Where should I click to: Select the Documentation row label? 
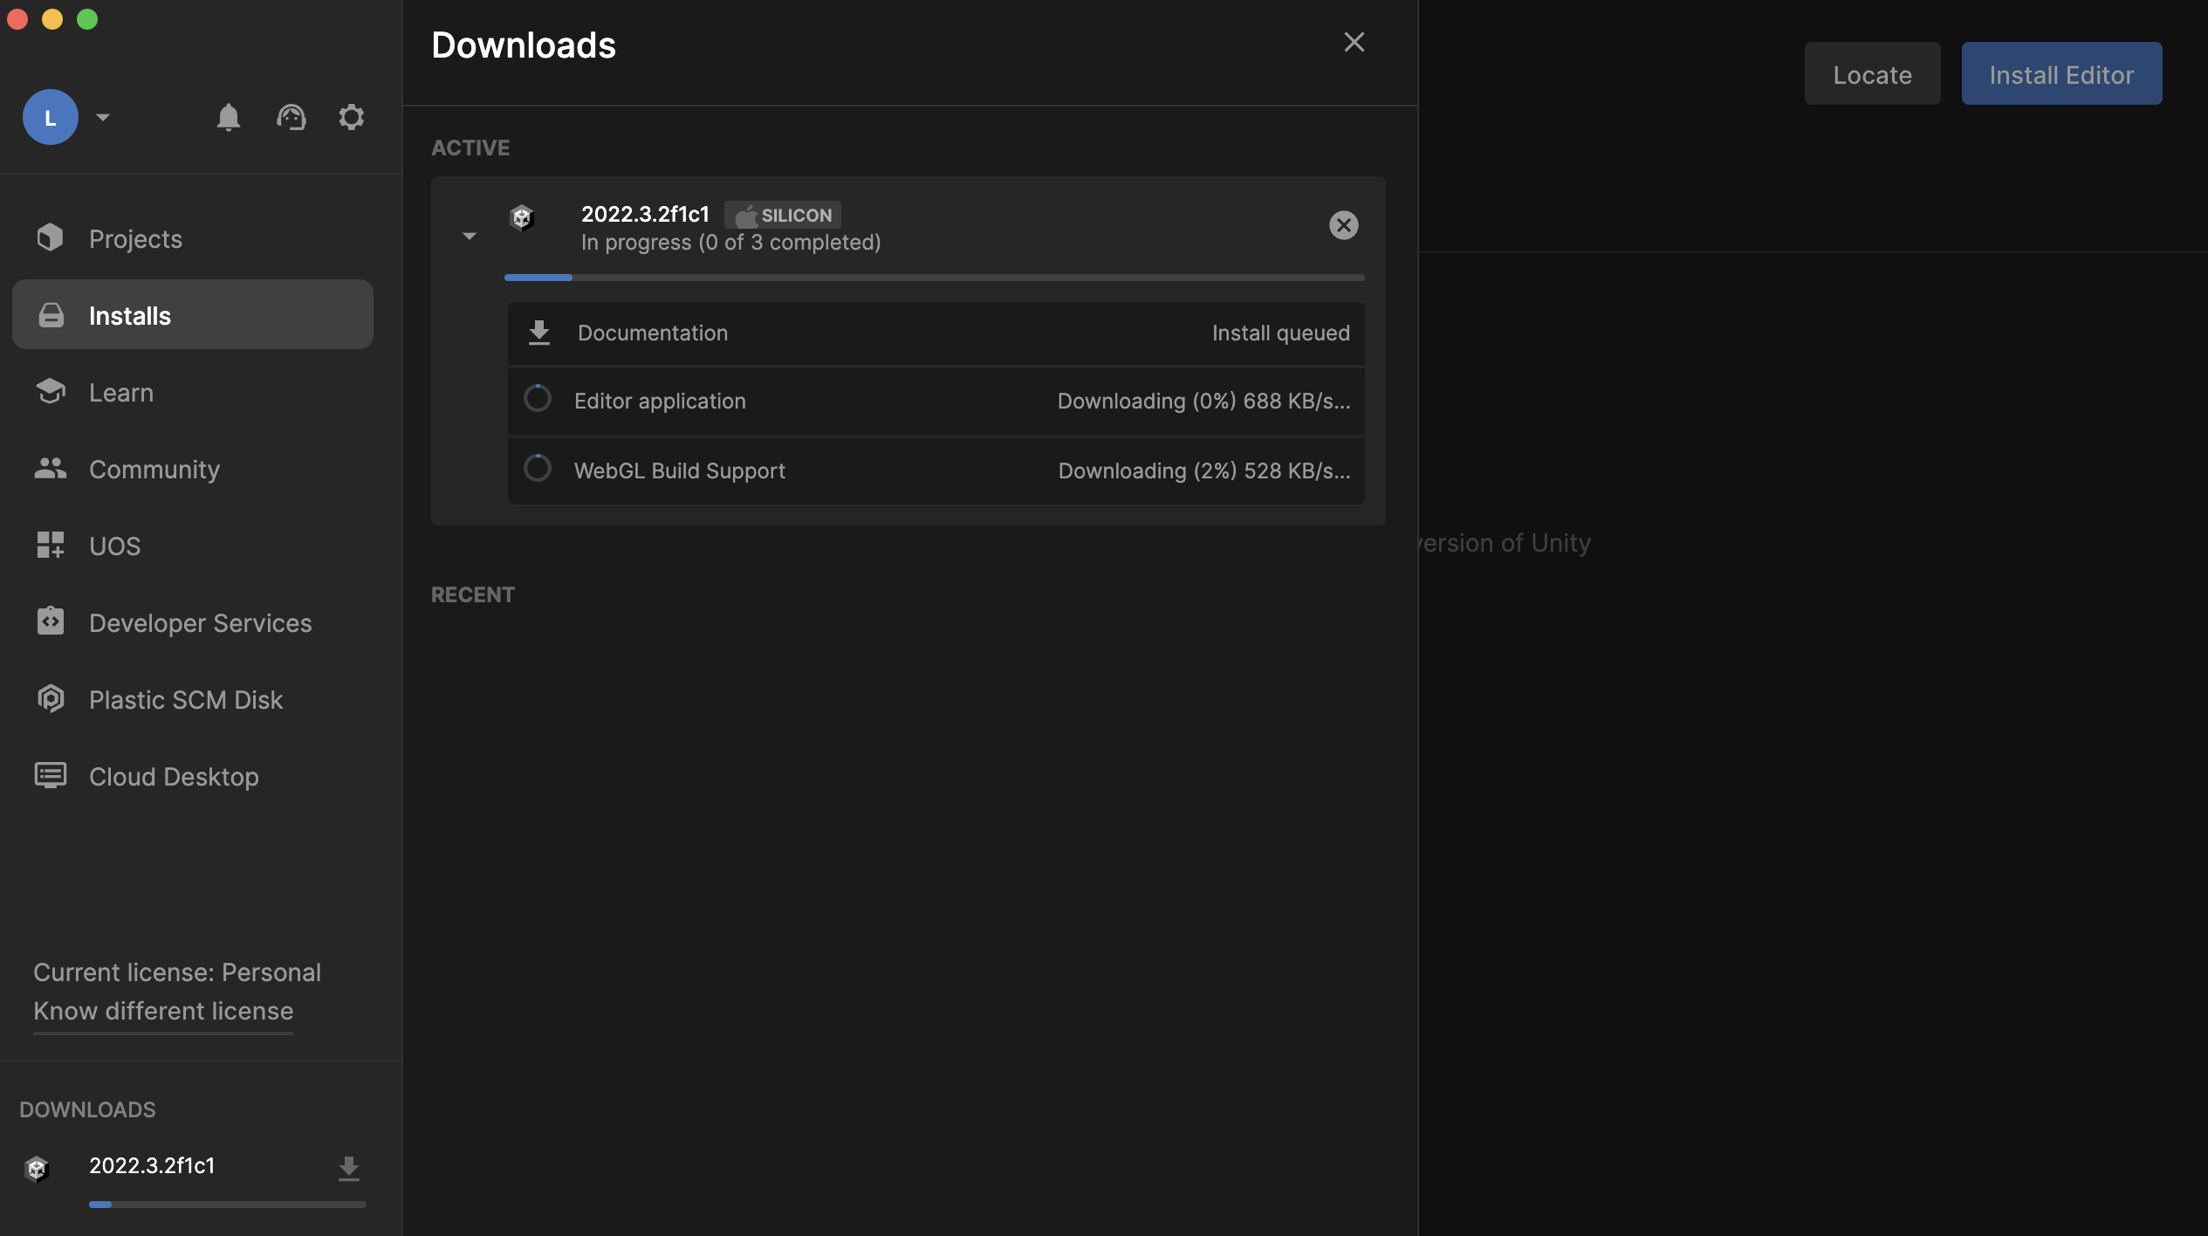pos(653,333)
